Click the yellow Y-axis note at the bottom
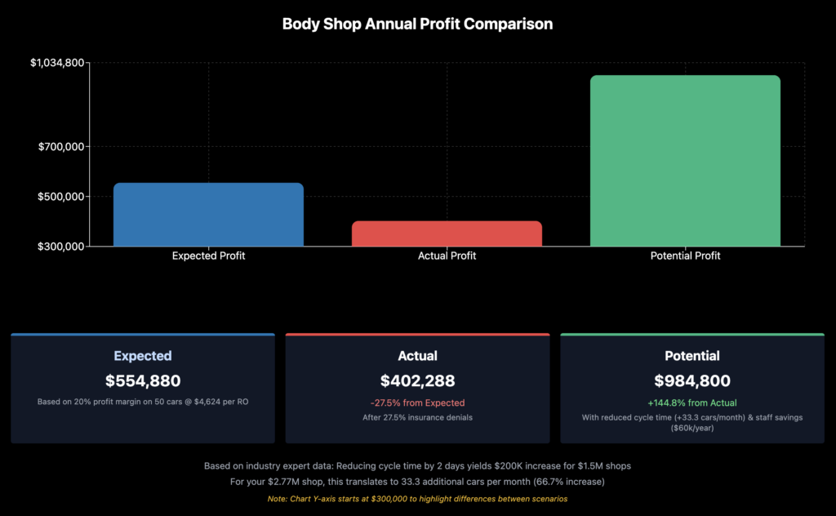Screen dimensions: 836x516 417,498
